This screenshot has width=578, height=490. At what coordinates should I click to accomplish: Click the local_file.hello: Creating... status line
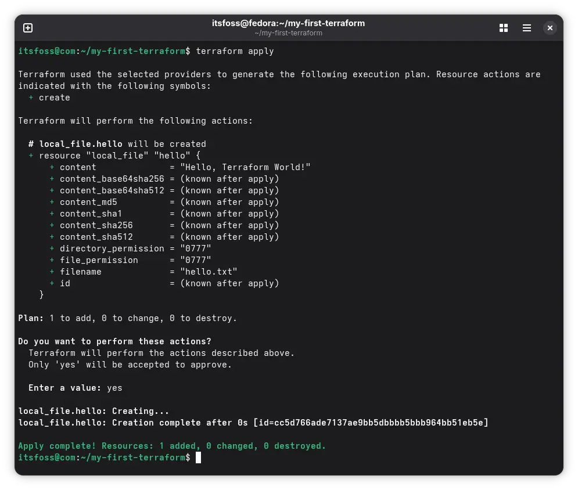tap(93, 411)
